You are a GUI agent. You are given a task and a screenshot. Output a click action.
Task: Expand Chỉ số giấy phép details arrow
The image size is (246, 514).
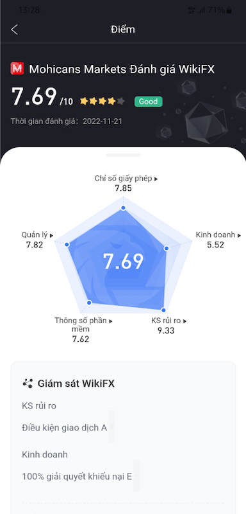(x=156, y=179)
